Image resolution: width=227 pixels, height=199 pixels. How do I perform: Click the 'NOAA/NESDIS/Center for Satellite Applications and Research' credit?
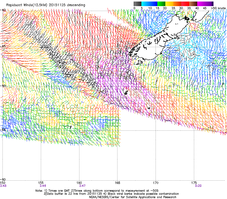coord(133,197)
